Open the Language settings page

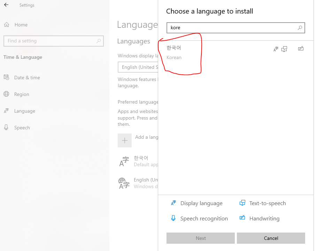coord(25,111)
